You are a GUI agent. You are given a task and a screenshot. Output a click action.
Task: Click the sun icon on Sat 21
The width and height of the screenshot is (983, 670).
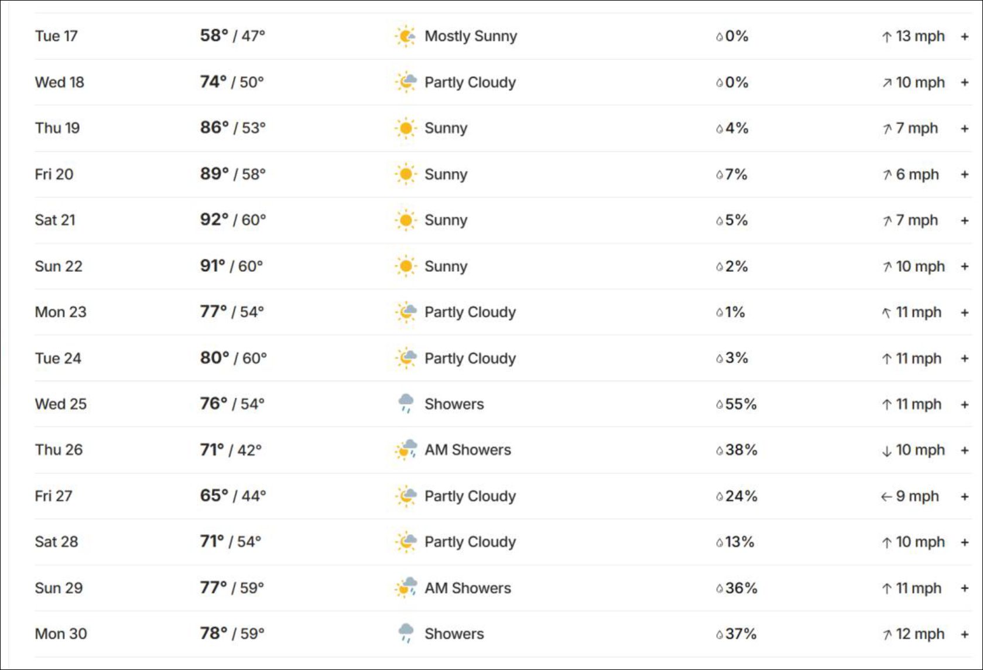coord(405,220)
